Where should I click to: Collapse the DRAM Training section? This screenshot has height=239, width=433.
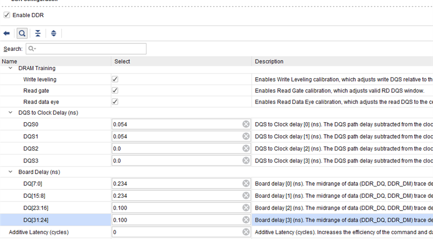[x=10, y=69]
